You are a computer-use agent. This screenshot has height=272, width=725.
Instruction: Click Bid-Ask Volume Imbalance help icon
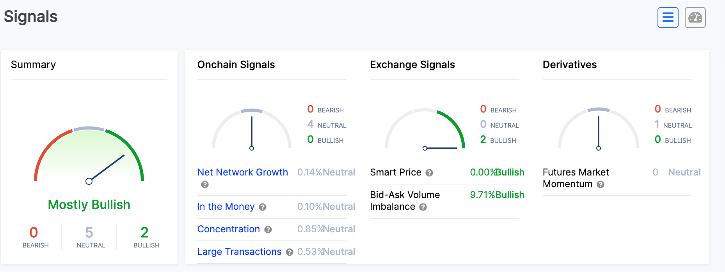click(x=423, y=207)
